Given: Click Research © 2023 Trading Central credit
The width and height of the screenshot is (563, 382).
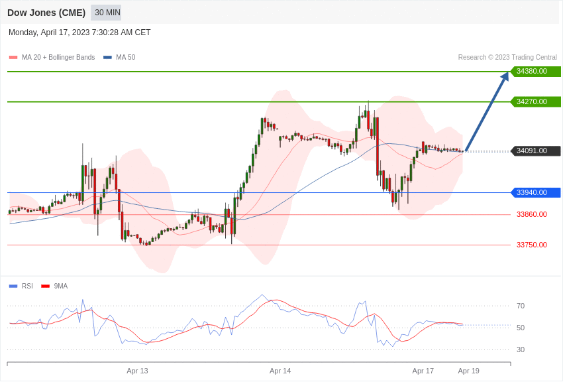Looking at the screenshot, I should (507, 58).
